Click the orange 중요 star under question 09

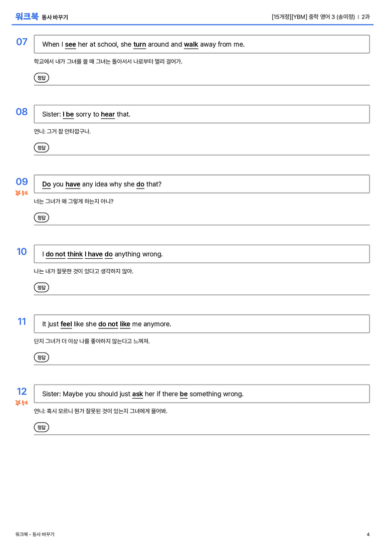coord(22,193)
